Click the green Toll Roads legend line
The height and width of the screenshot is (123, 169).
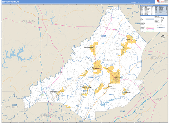(x=150, y=31)
